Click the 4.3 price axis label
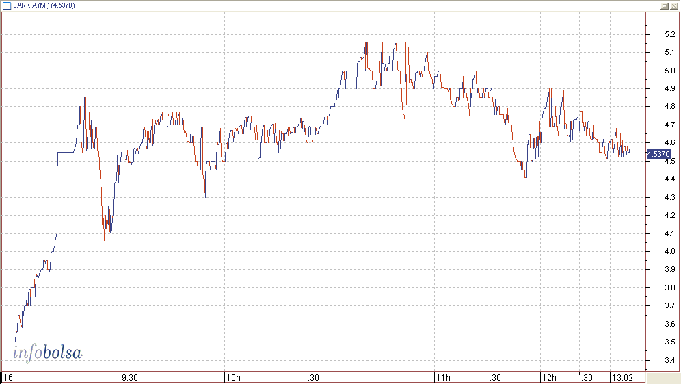The image size is (681, 384). 669,197
